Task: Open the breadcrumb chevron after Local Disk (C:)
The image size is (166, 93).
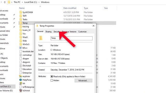Action: tap(39, 2)
